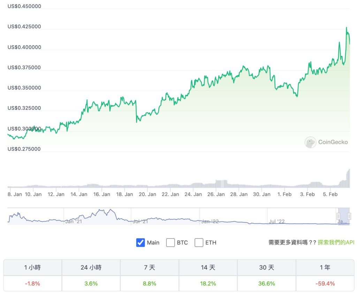
Task: Click the -59.4% yearly change value
Action: click(325, 283)
